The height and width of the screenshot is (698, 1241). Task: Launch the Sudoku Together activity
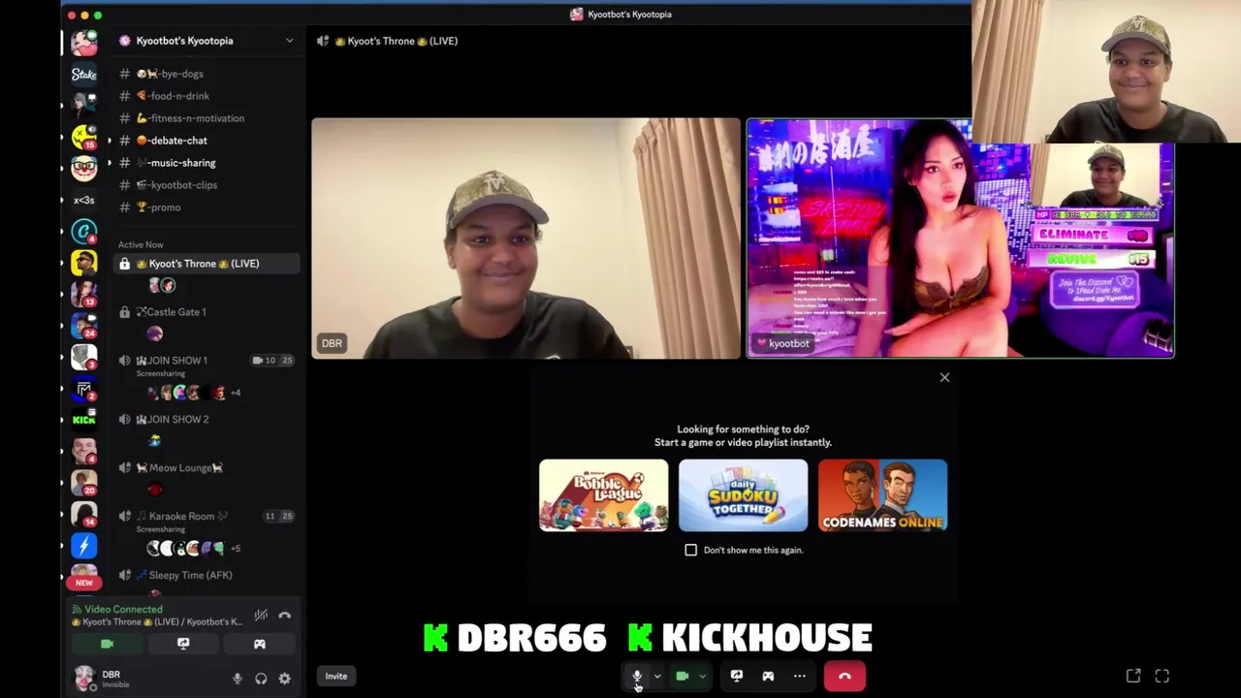(x=743, y=495)
